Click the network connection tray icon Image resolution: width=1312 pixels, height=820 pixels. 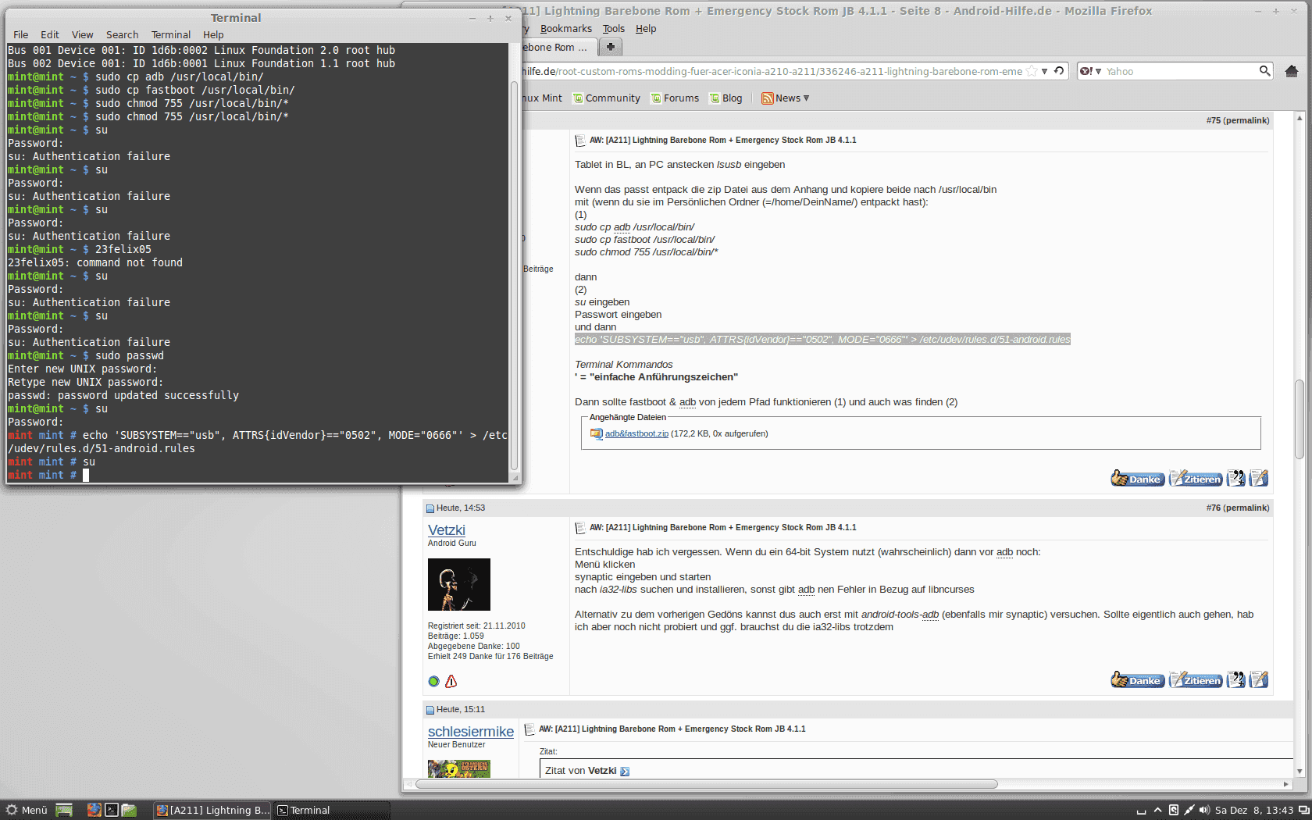[x=1189, y=810]
